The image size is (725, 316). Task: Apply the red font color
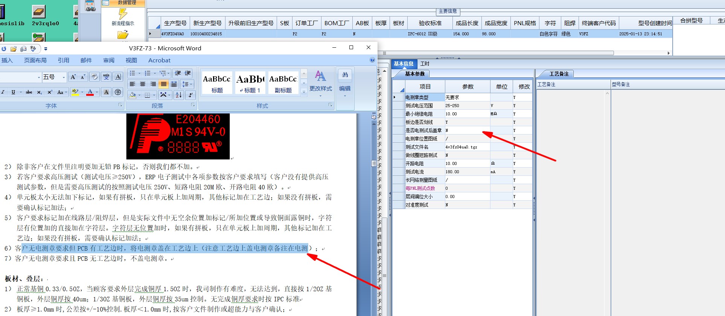(x=90, y=92)
